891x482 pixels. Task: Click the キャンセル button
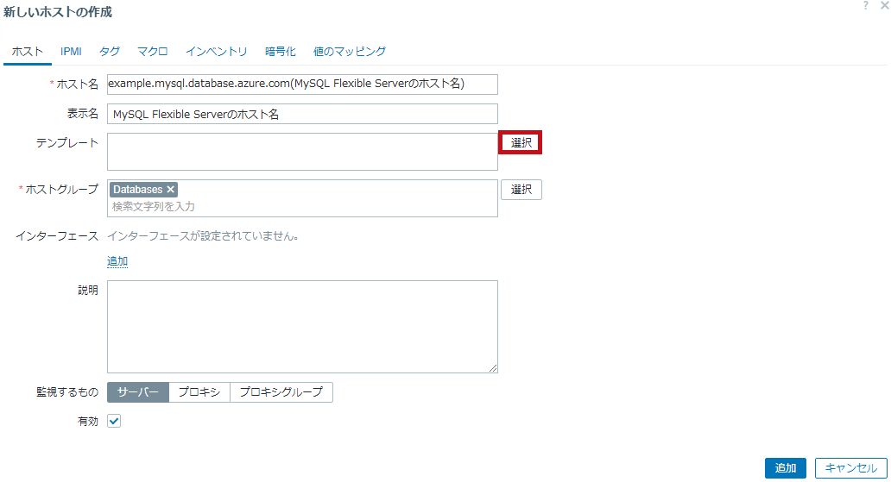(x=850, y=468)
